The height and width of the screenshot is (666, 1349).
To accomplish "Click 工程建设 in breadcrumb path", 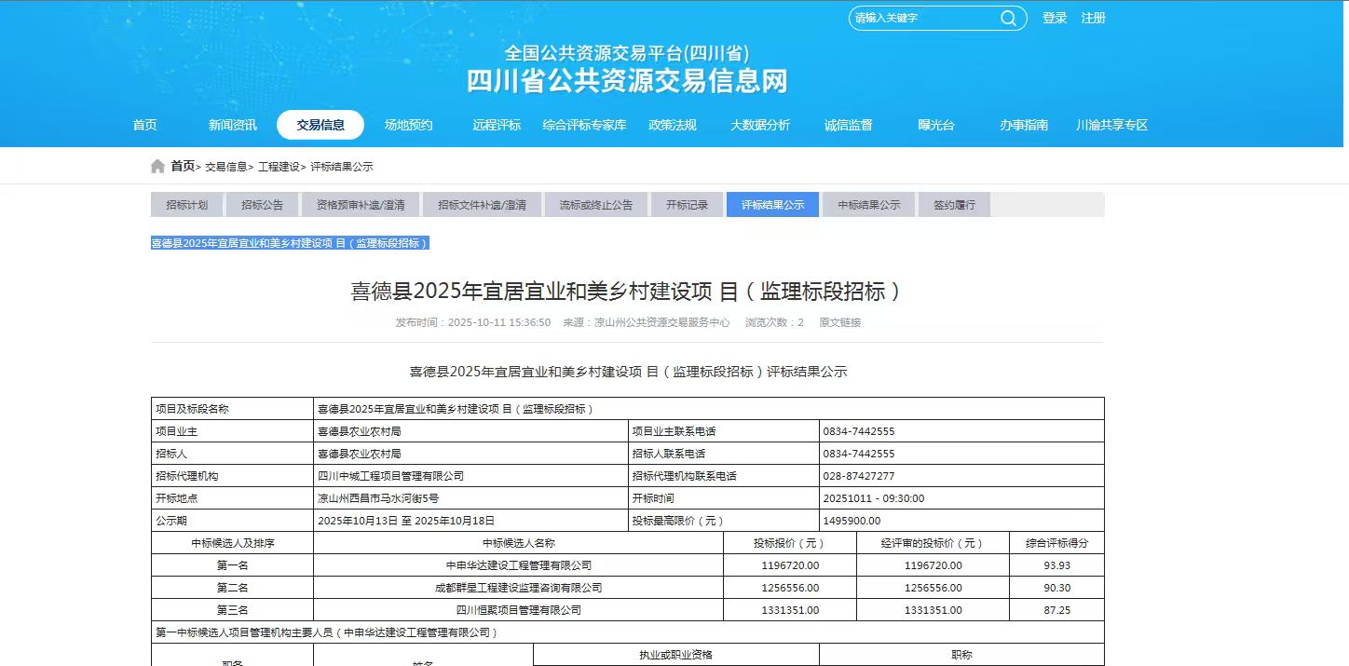I will pyautogui.click(x=279, y=167).
